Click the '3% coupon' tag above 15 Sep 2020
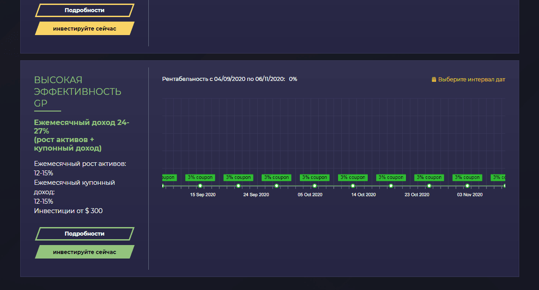This screenshot has height=290, width=539. pos(200,178)
